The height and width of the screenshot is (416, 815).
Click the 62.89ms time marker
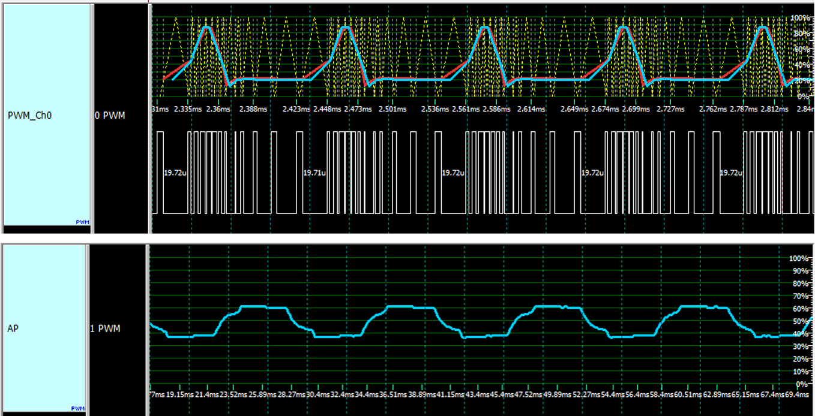click(716, 395)
